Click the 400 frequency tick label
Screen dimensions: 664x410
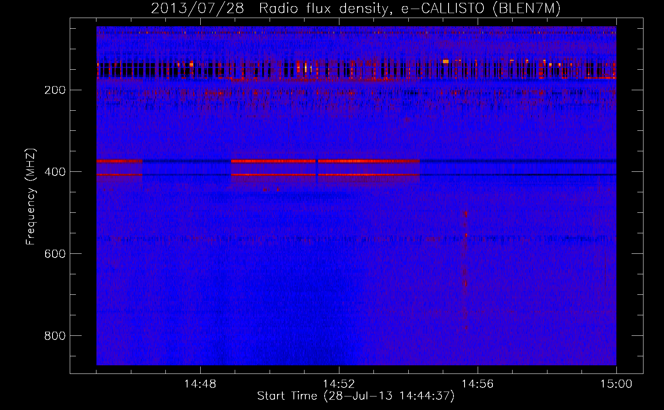click(x=55, y=172)
